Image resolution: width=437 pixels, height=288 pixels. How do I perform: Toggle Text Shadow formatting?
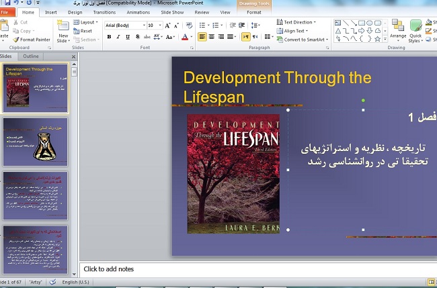pos(137,37)
